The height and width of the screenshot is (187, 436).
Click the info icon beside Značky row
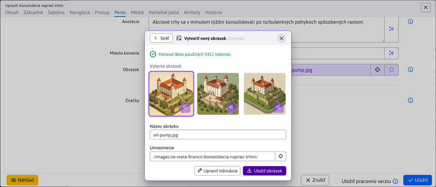click(x=410, y=101)
